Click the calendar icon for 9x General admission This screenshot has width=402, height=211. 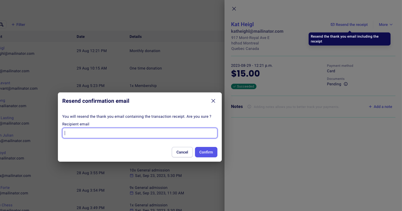132,193
